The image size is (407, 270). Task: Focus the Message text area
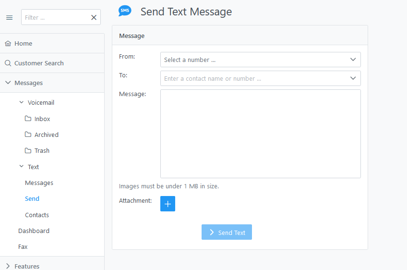coord(260,134)
